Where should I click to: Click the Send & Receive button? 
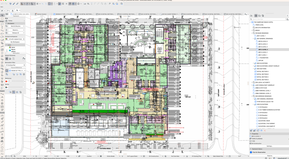click(x=15, y=26)
